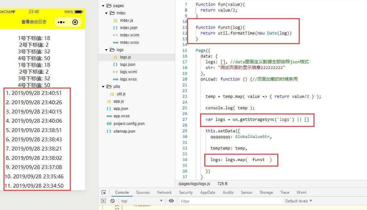The width and height of the screenshot is (367, 210).
Task: Click the angle-bracket icon beside logs.wxml
Action: (115, 72)
